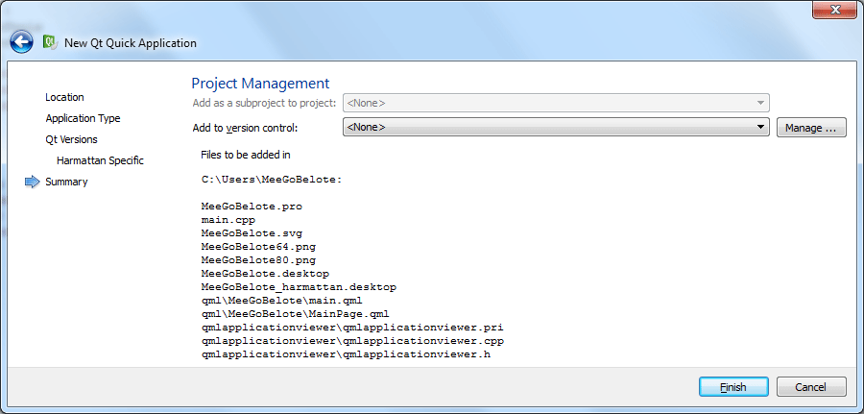Expand the Add as a subproject combo box

[x=556, y=103]
